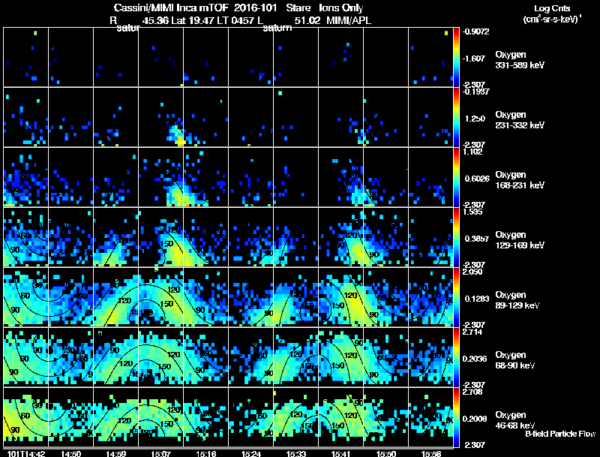
Task: Click the Oxygen 331-589 keV color bar
Action: pyautogui.click(x=456, y=57)
